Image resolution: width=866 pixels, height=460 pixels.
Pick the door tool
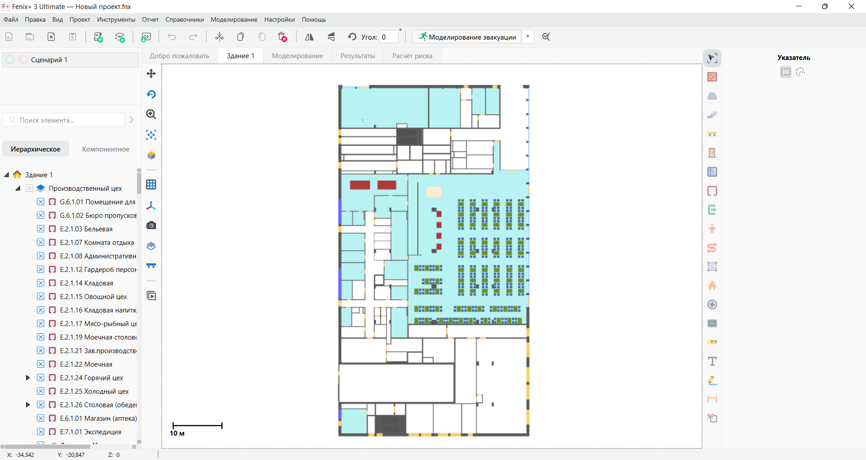click(712, 153)
